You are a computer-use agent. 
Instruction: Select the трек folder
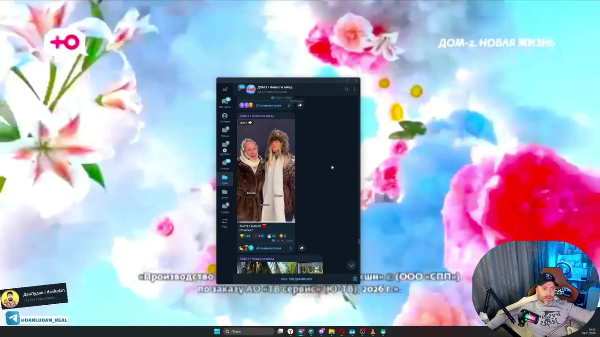click(x=225, y=179)
